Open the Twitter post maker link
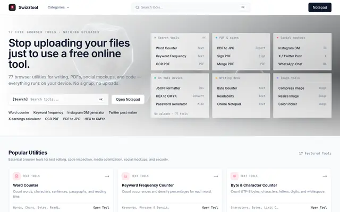The width and height of the screenshot is (340, 212). [x=123, y=112]
